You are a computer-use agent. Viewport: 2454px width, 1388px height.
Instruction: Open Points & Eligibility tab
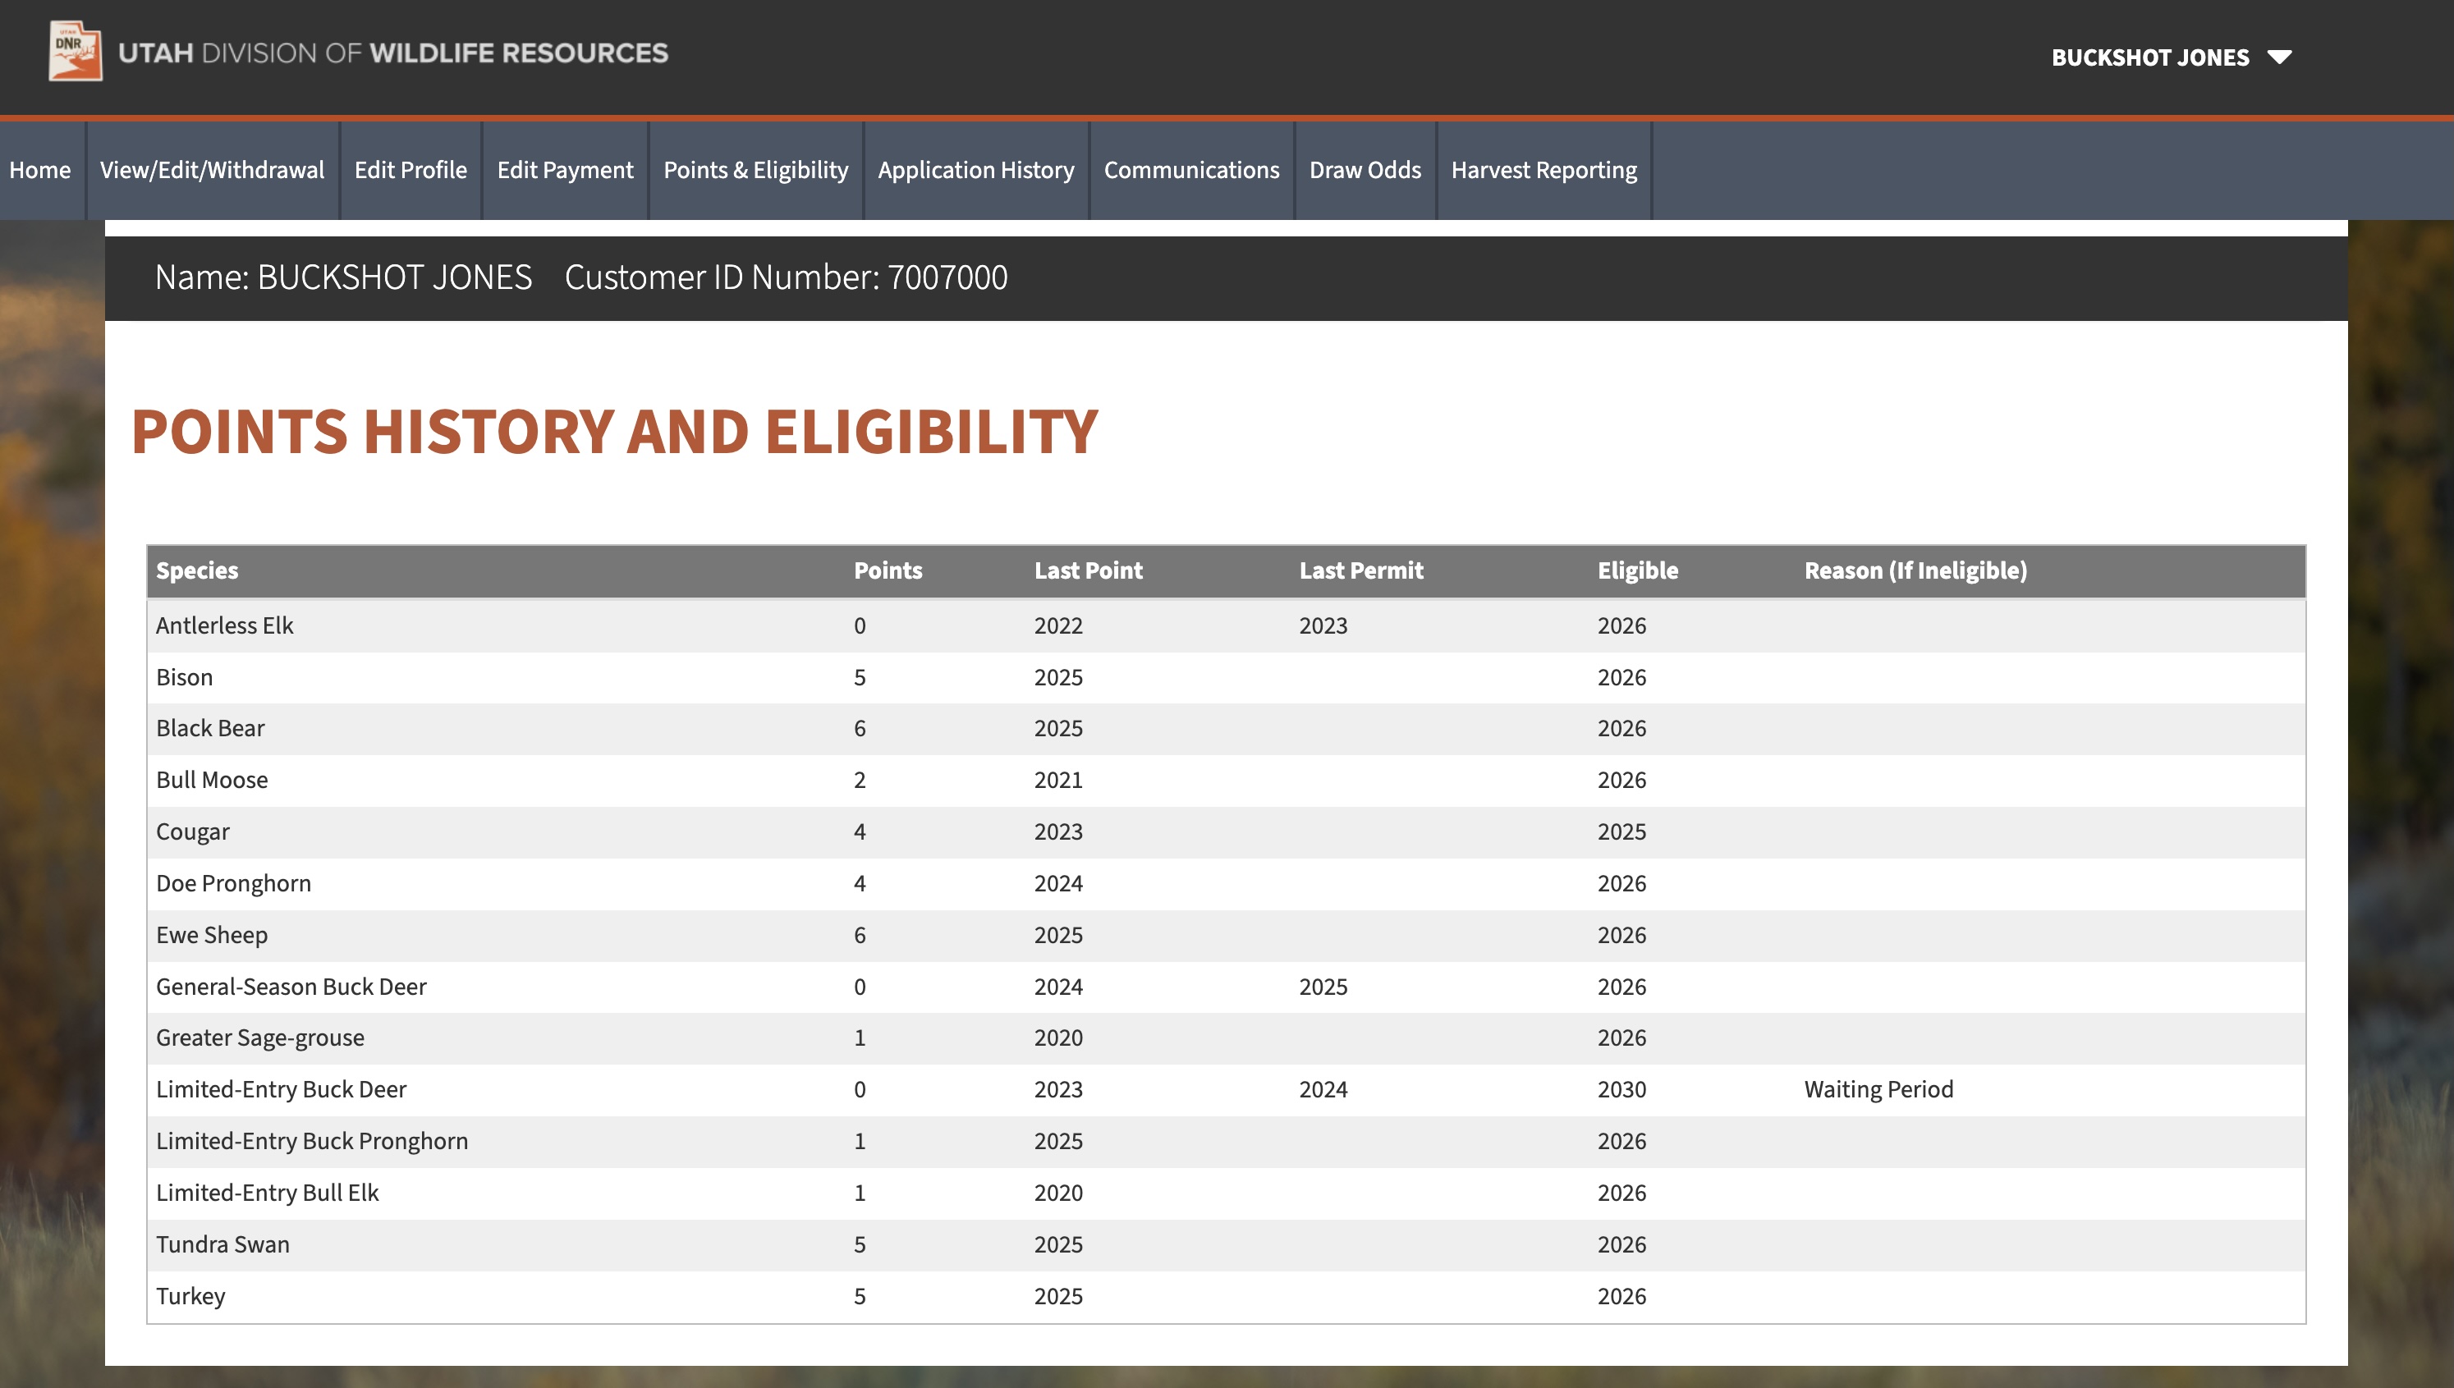coord(755,170)
